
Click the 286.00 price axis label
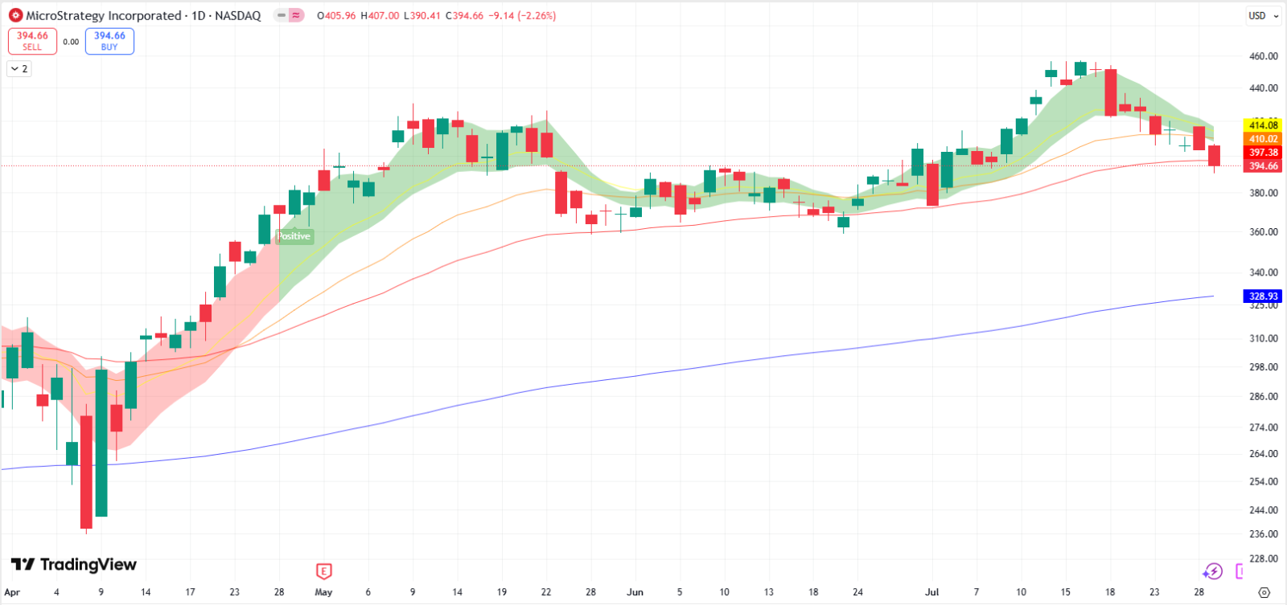pos(1263,396)
